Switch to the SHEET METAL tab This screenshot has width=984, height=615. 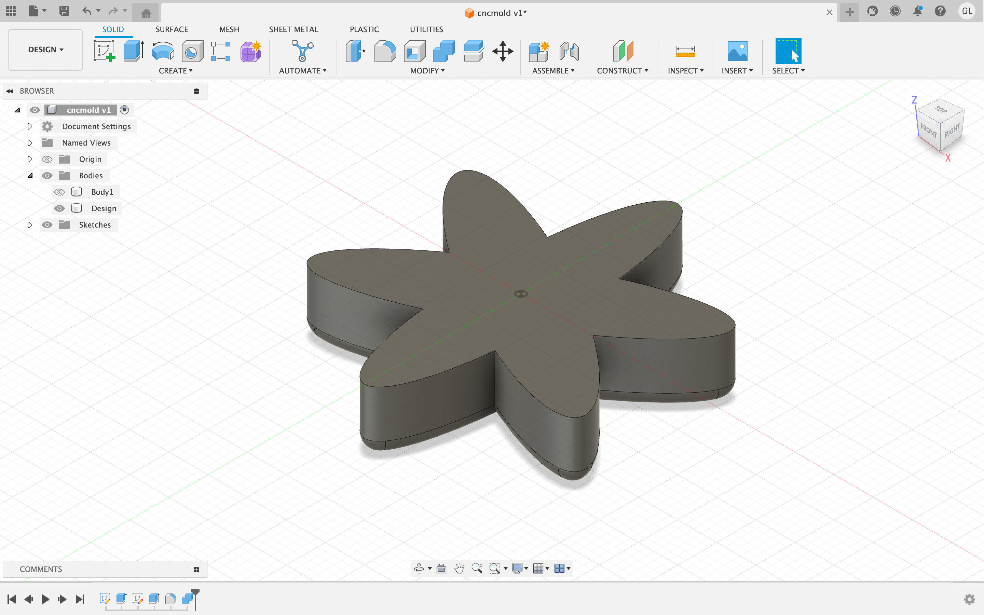tap(293, 29)
